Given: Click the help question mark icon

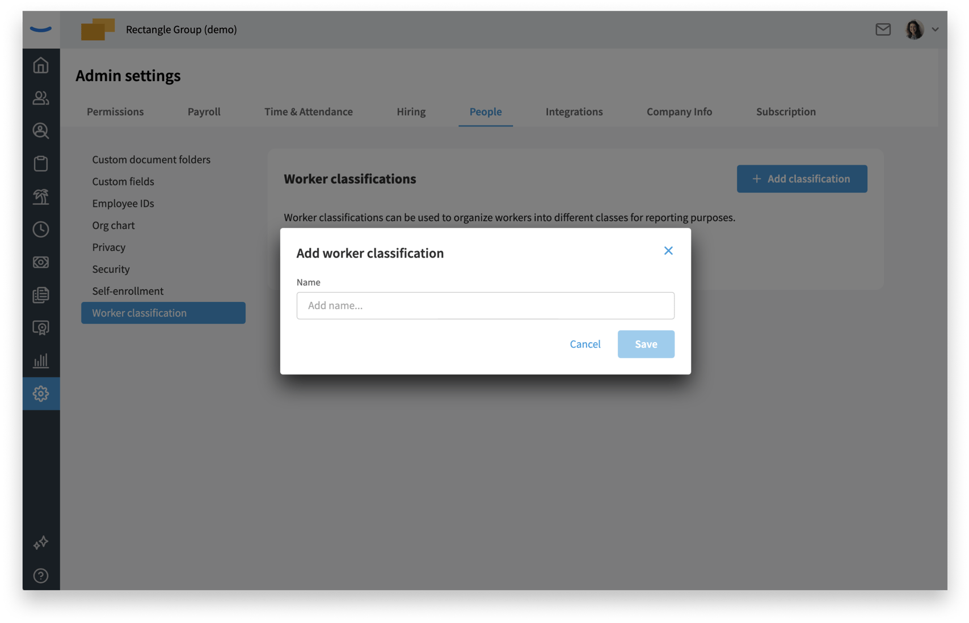Looking at the screenshot, I should pos(40,576).
